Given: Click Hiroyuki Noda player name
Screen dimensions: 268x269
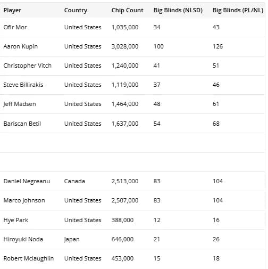Looking at the screenshot, I should [23, 239].
